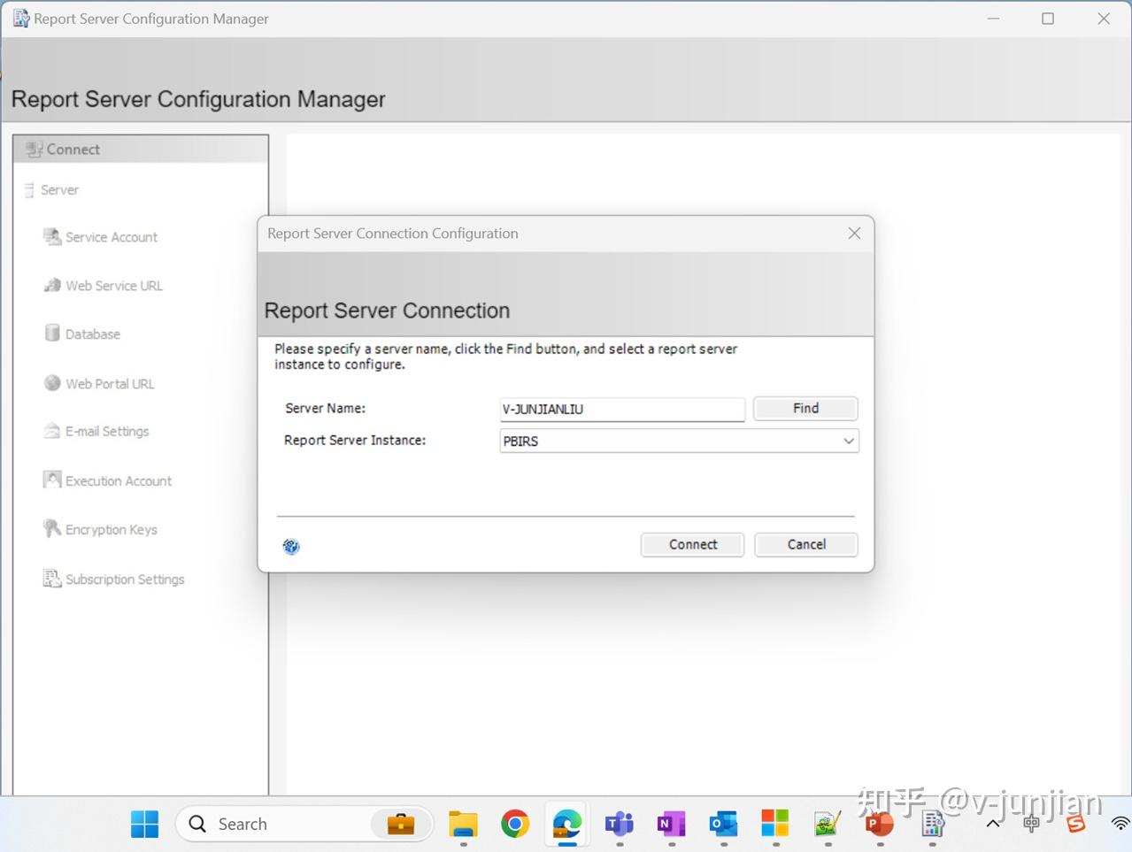The image size is (1132, 852).
Task: Connect to the PBIRS report server instance
Action: [692, 544]
